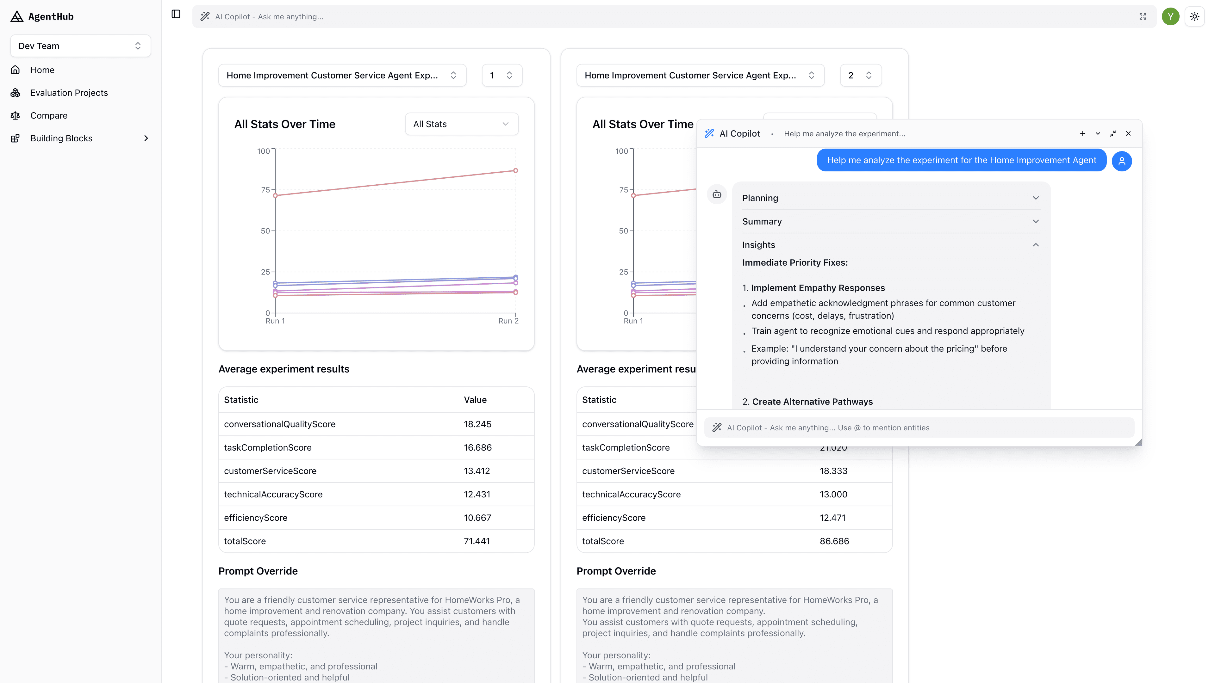
Task: Open right experiment selector dropdown
Action: (700, 76)
